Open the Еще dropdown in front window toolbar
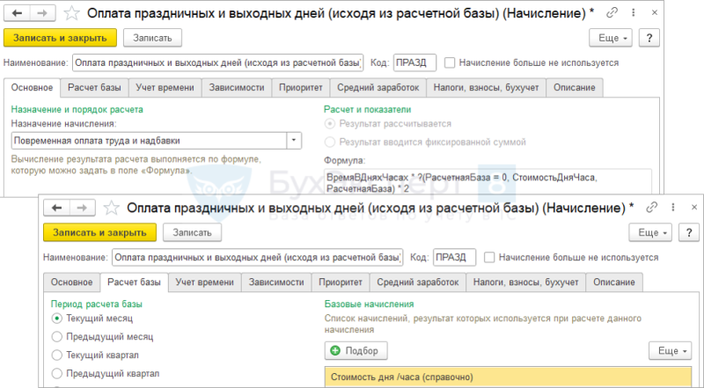Image resolution: width=704 pixels, height=388 pixels. click(x=650, y=232)
